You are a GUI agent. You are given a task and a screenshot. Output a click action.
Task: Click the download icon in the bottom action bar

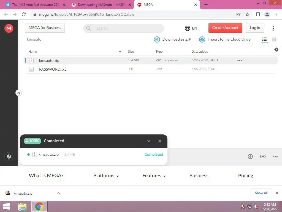[250, 156]
